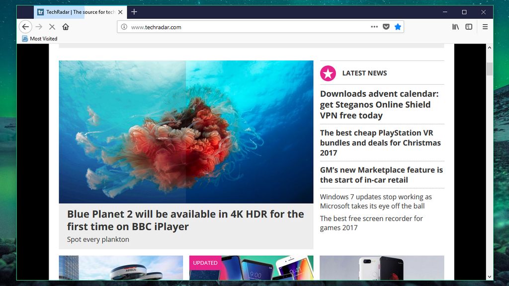This screenshot has height=286, width=509.
Task: Click the forward navigation arrow
Action: [x=39, y=27]
